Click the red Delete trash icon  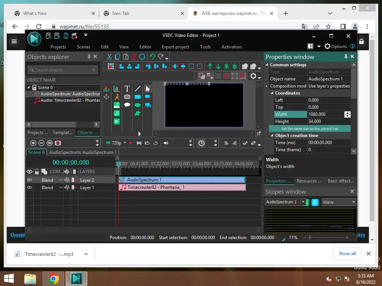tap(134, 57)
